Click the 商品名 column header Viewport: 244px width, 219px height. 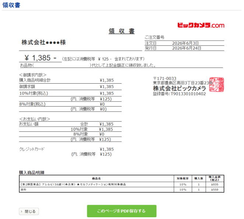(x=96, y=179)
